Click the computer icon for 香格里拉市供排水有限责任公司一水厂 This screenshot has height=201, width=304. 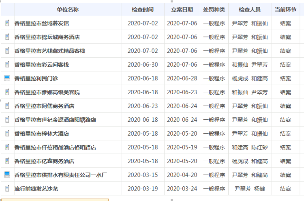[7, 175]
